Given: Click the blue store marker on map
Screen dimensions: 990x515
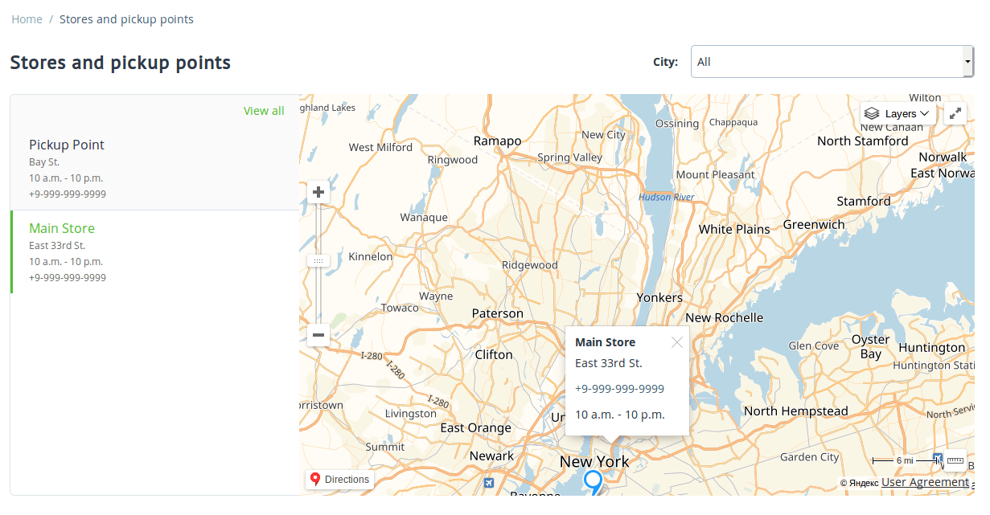Looking at the screenshot, I should coord(593,482).
